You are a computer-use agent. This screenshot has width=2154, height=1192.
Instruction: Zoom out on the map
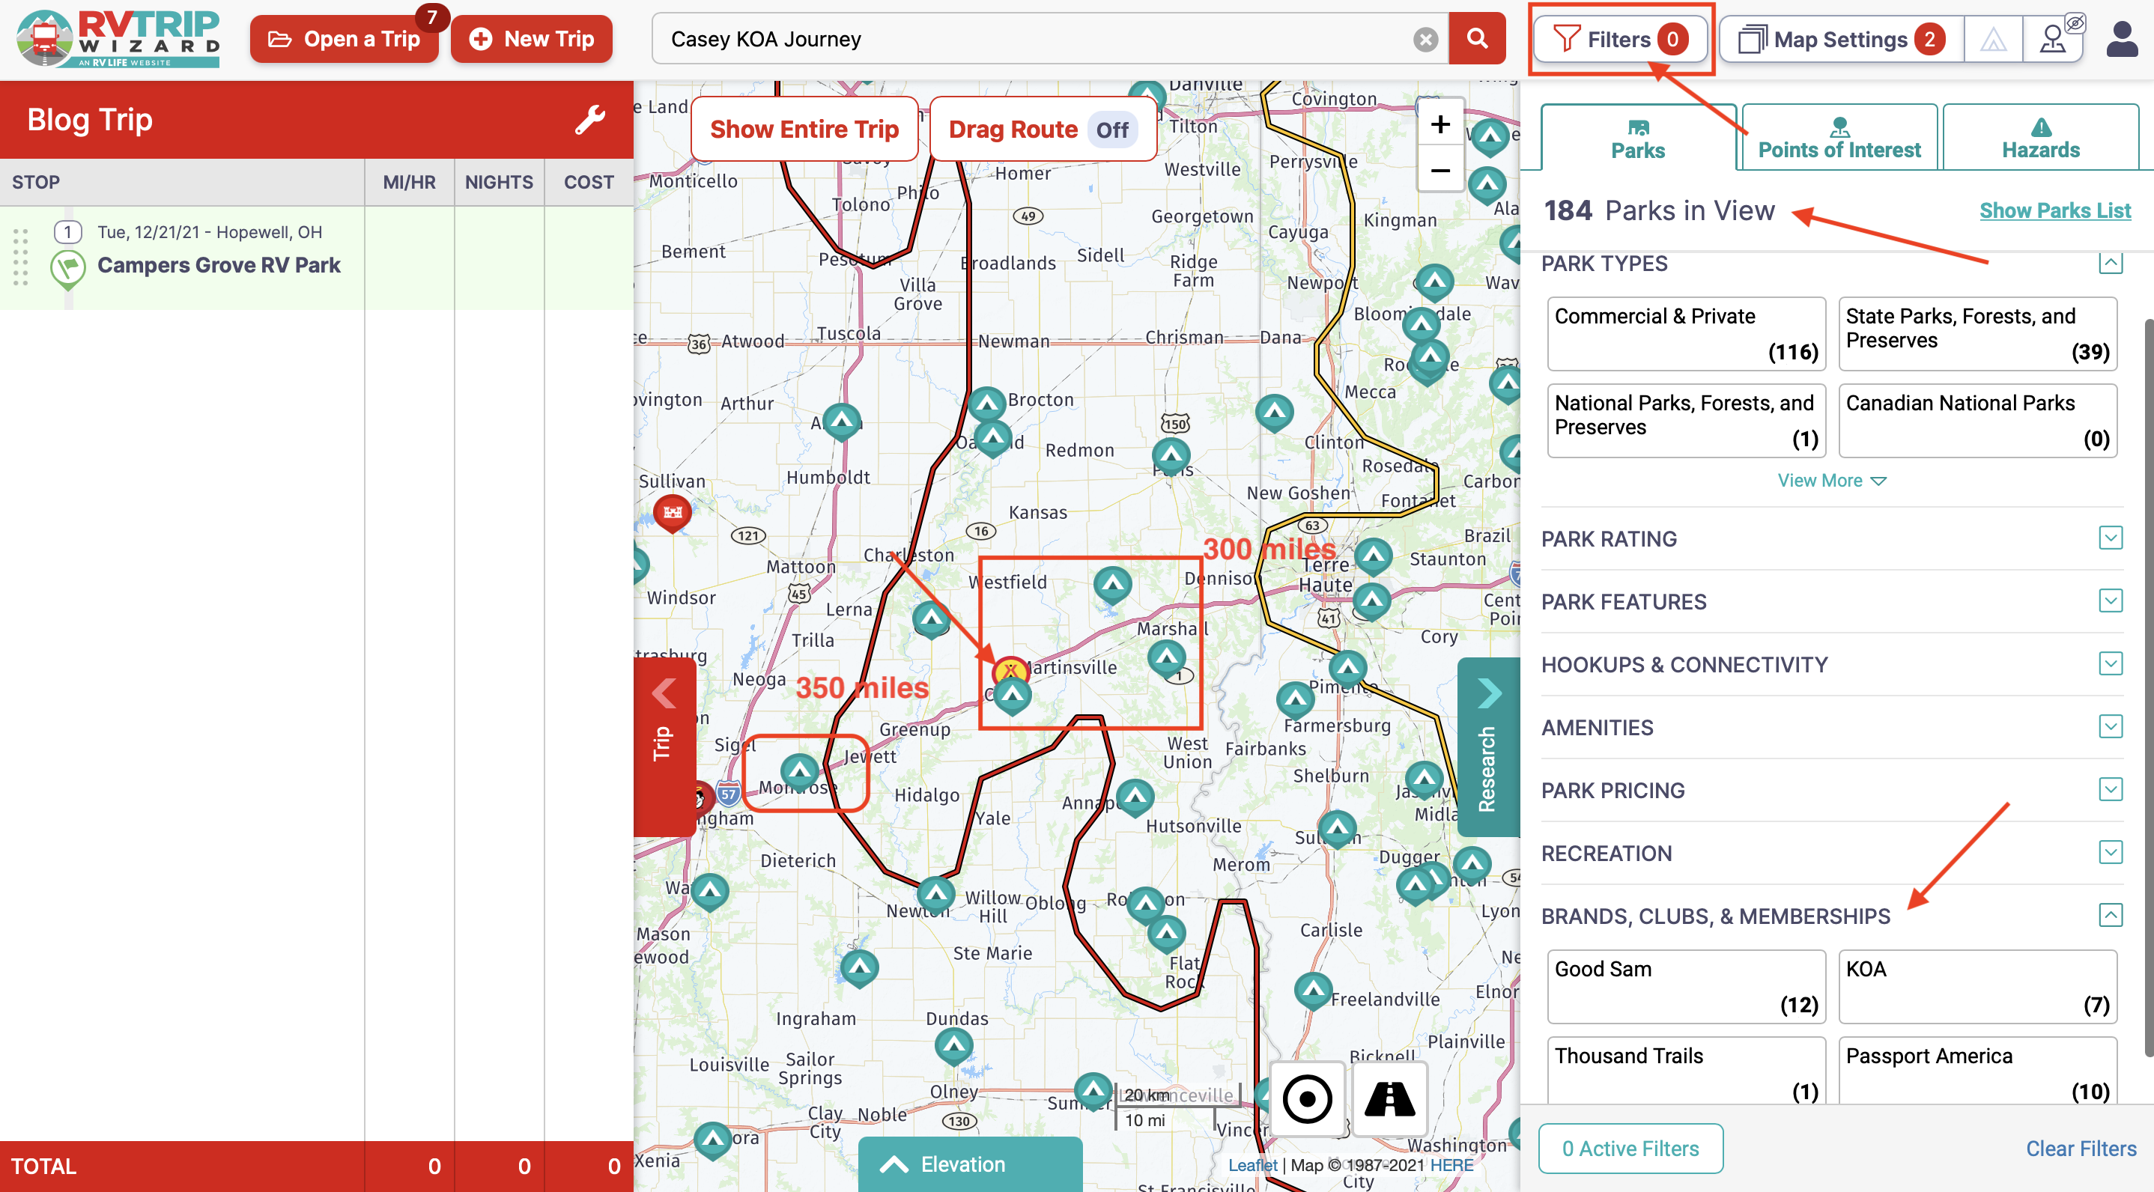[1440, 171]
